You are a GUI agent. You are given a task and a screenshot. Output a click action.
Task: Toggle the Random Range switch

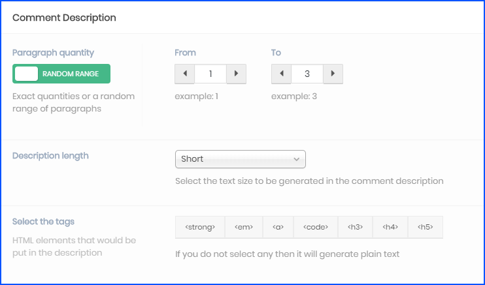tap(61, 74)
